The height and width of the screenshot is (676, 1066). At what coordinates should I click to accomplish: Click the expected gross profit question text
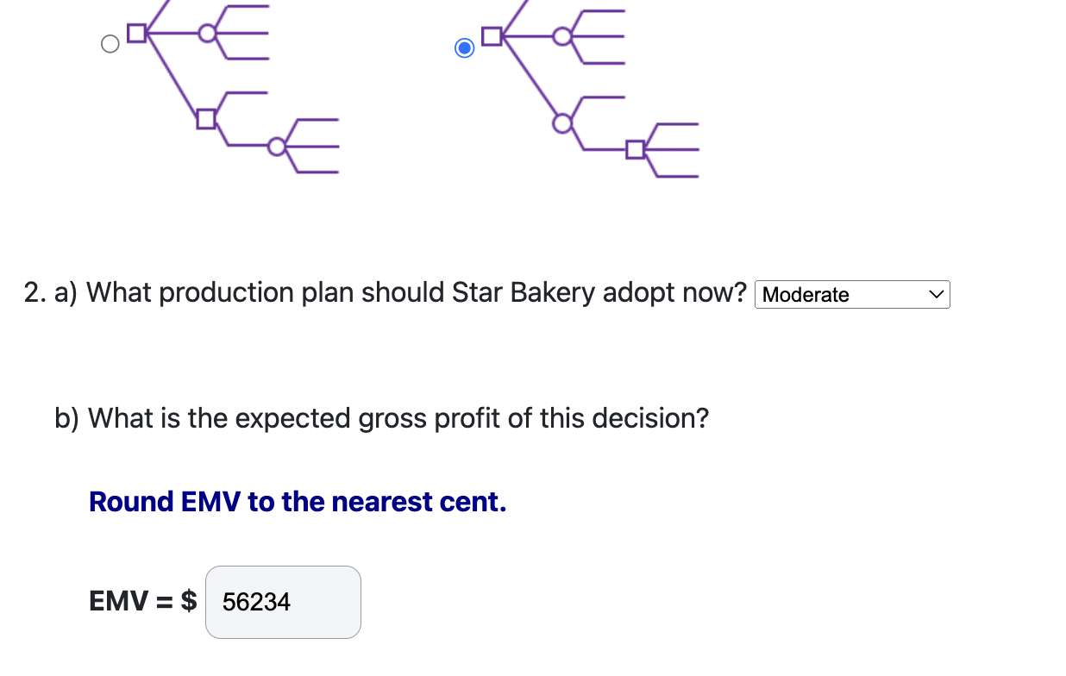tap(381, 418)
